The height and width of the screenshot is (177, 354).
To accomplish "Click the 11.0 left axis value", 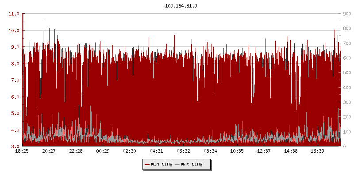I will pos(14,14).
